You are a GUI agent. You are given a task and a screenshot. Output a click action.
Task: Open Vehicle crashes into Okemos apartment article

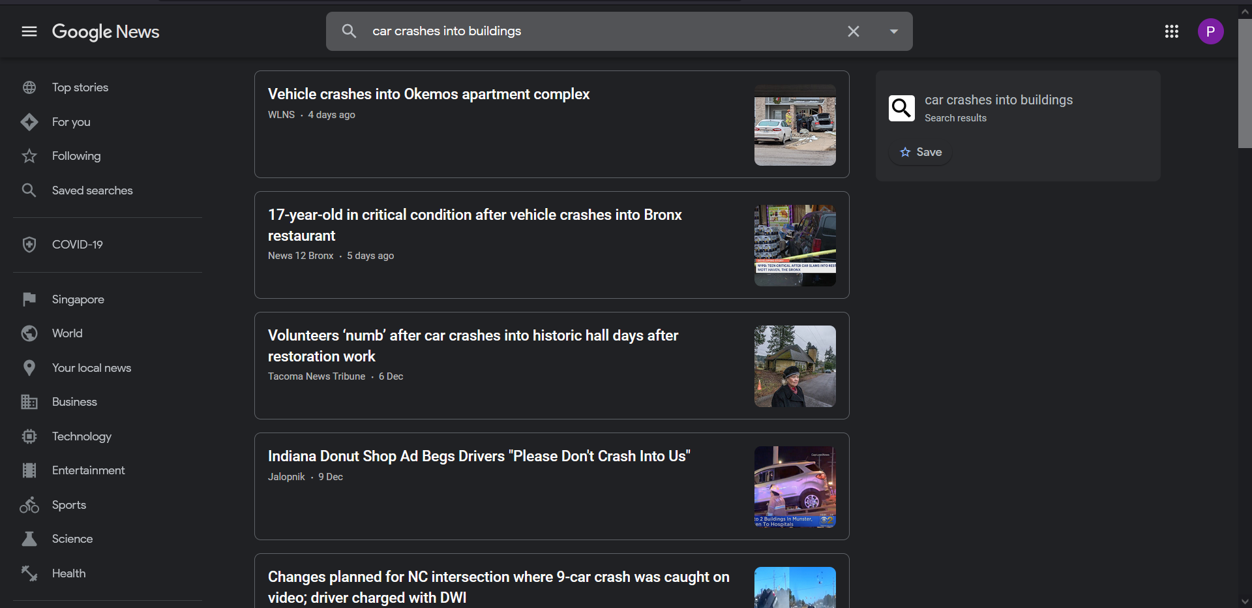(x=428, y=94)
